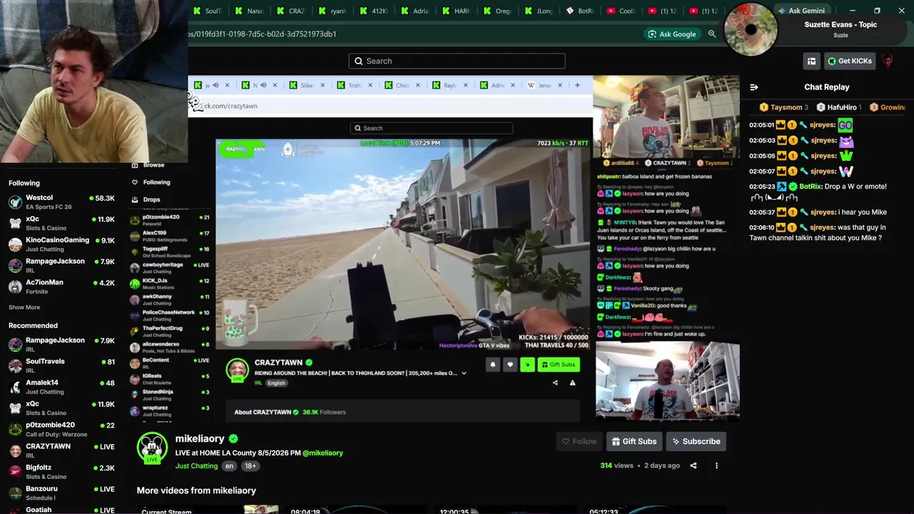914x514 pixels.
Task: Click the share icon beside '2 days ago'
Action: pos(693,465)
